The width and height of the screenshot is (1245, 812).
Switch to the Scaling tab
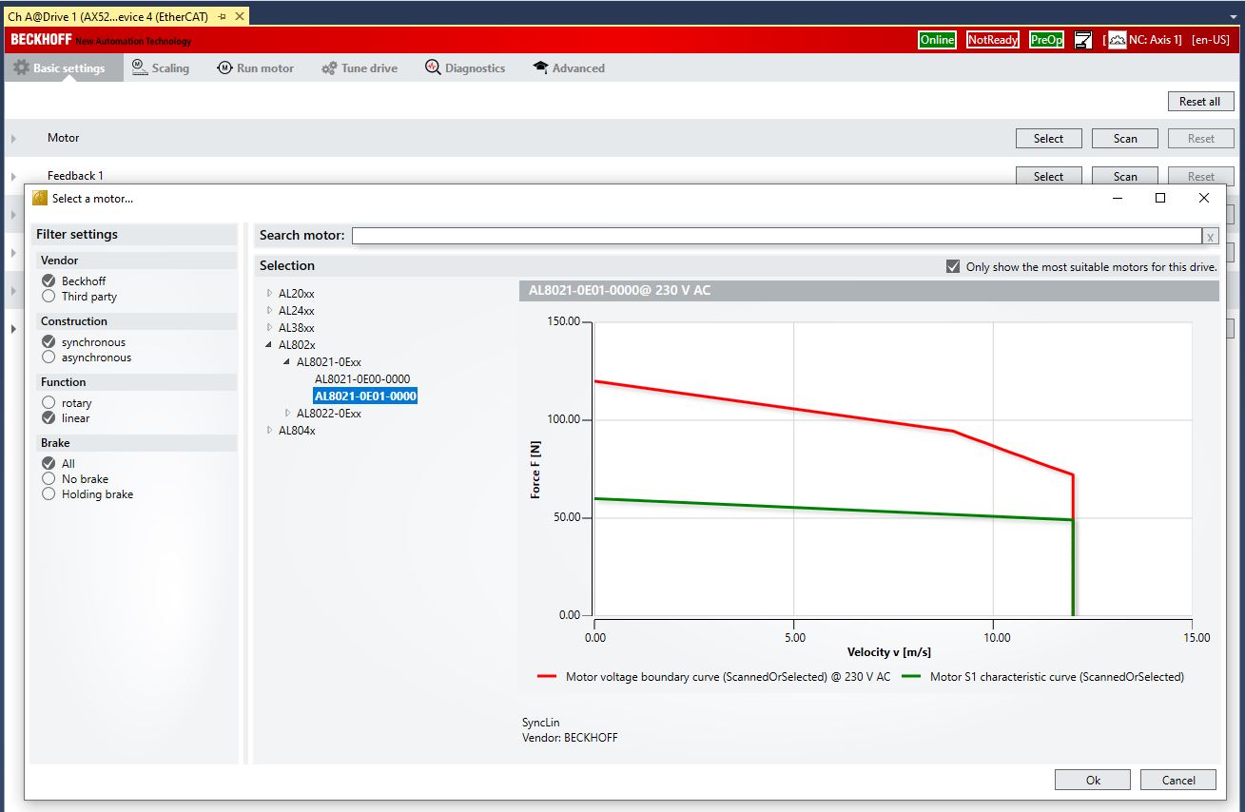coord(160,68)
